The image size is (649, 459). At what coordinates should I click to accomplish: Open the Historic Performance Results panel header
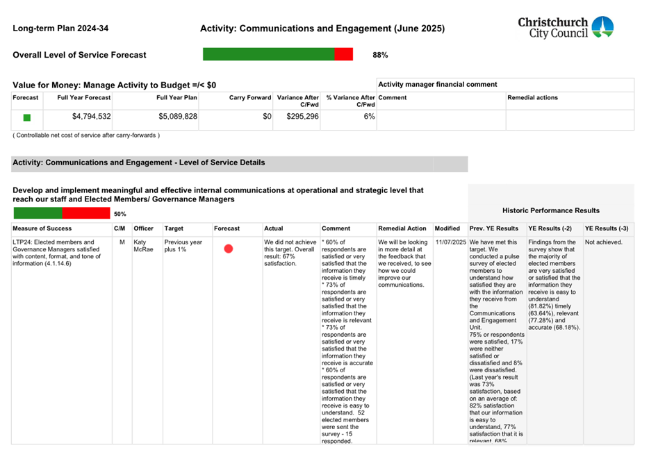[x=552, y=210]
